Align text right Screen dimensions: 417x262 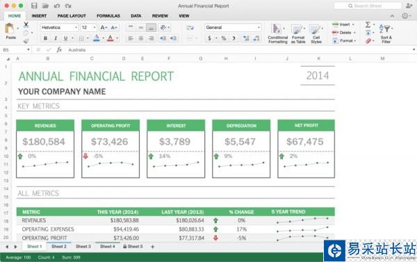(151, 38)
